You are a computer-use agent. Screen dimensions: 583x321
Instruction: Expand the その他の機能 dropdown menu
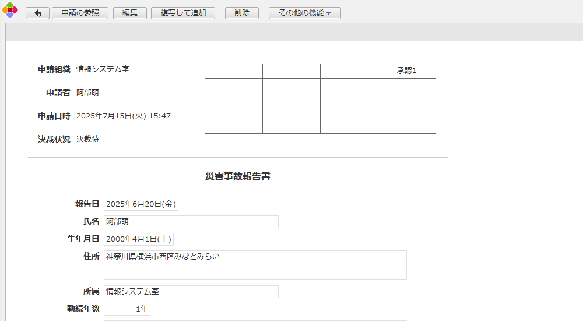pos(304,13)
